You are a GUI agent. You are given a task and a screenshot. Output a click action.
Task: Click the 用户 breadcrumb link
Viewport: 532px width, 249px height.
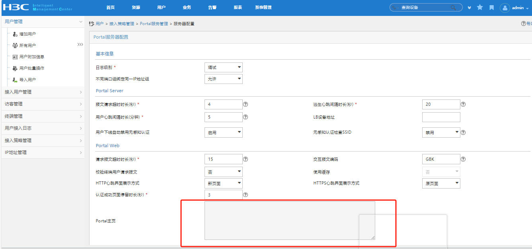[x=99, y=24]
